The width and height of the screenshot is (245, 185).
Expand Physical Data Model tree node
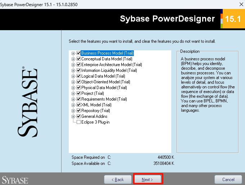coord(73,88)
